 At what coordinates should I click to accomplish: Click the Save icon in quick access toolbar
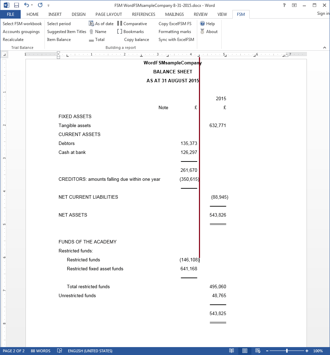(16, 5)
